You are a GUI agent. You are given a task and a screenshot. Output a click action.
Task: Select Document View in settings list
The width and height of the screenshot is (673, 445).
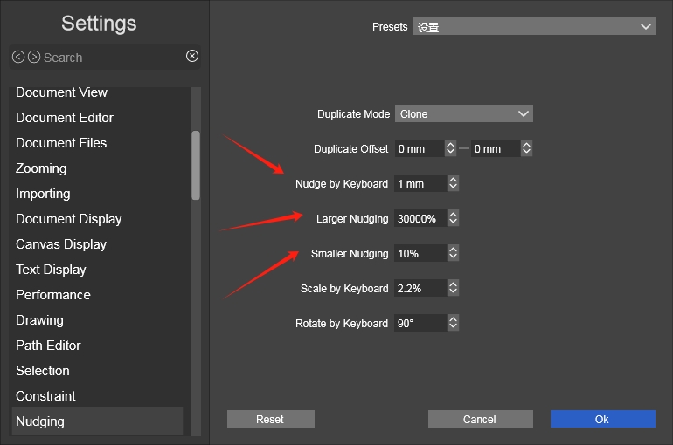click(x=61, y=92)
